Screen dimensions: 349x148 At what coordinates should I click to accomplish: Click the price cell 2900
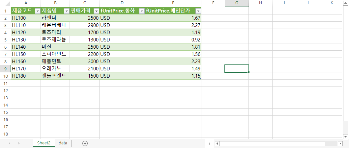[x=85, y=25]
